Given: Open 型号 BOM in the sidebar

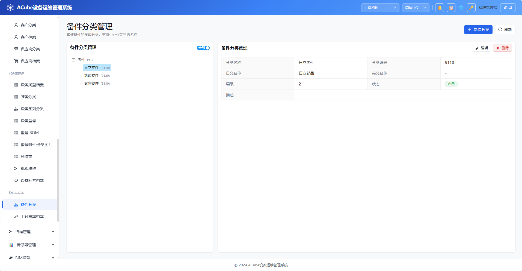Looking at the screenshot, I should point(29,133).
